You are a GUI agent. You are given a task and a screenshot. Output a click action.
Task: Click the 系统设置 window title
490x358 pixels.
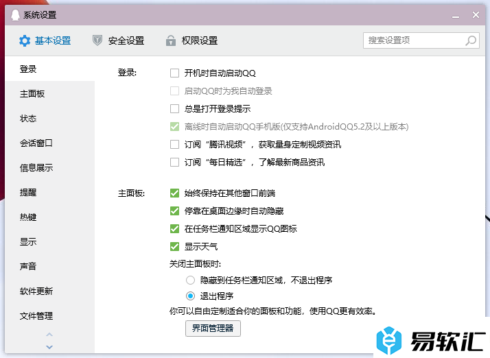click(40, 14)
